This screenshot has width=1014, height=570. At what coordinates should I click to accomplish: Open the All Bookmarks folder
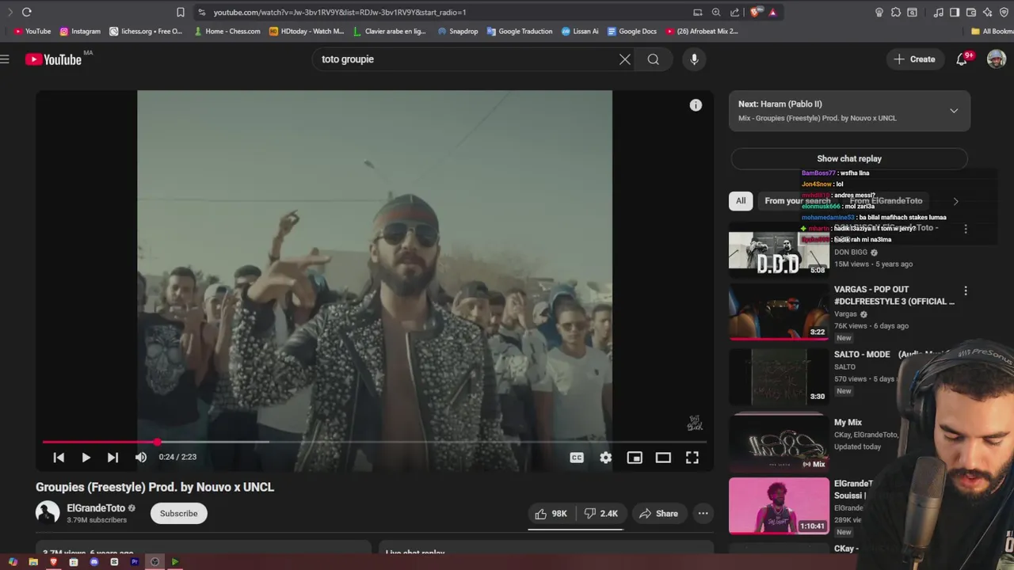click(993, 32)
